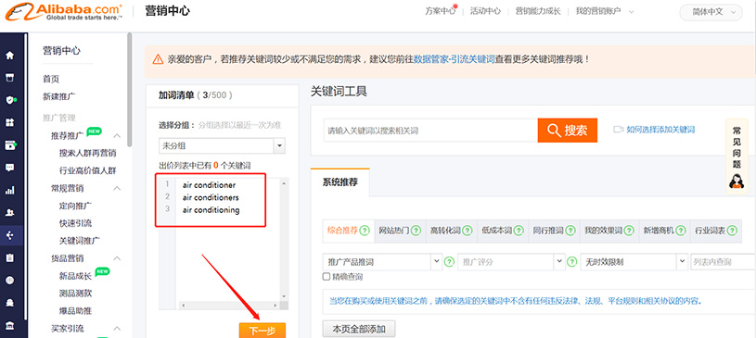Click the globe icon in dark sidebar
Viewport: 756px width, 338px height.
(9, 281)
